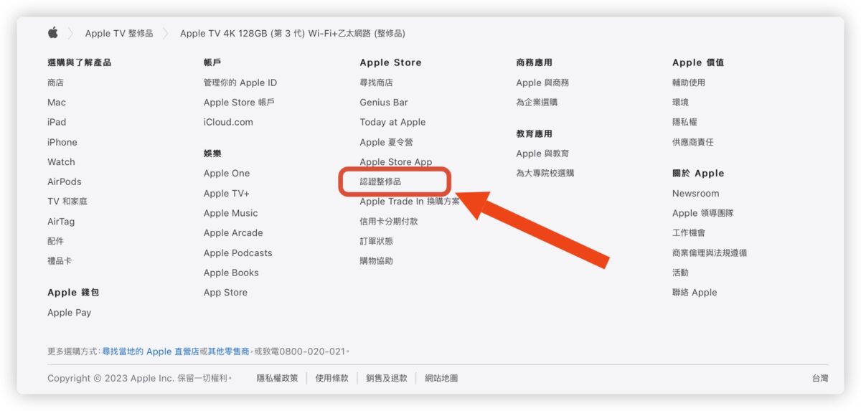Go to 聯絡 Apple link
861x411 pixels.
point(695,293)
